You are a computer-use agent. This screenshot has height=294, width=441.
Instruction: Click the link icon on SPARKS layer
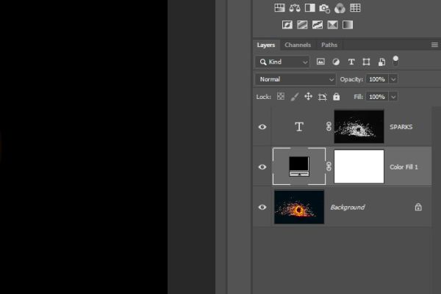(x=329, y=127)
